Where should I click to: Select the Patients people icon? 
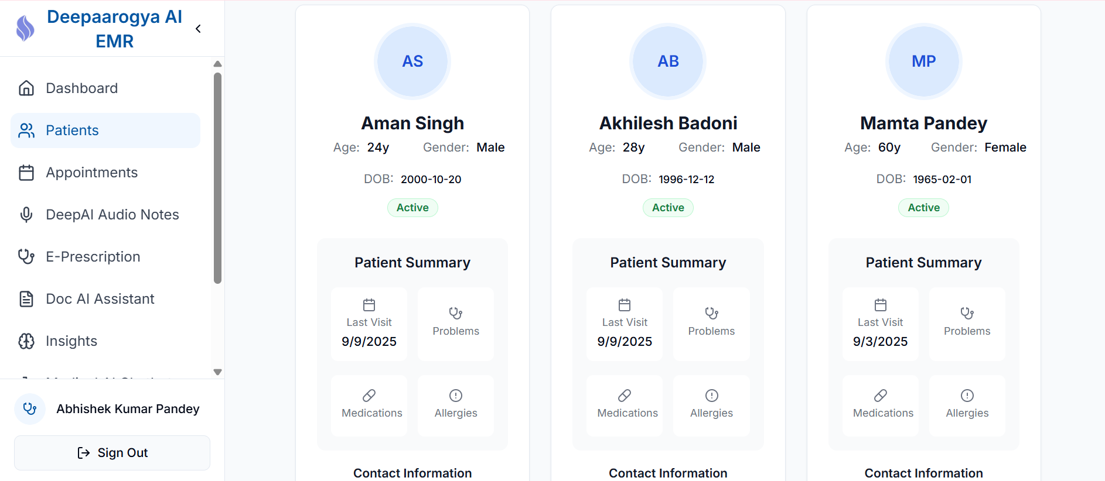26,130
